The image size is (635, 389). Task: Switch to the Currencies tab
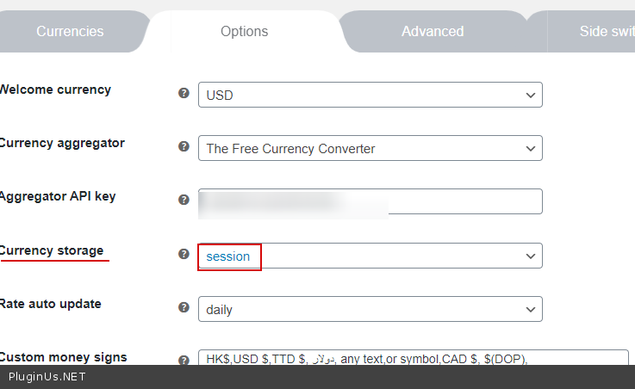(x=70, y=32)
